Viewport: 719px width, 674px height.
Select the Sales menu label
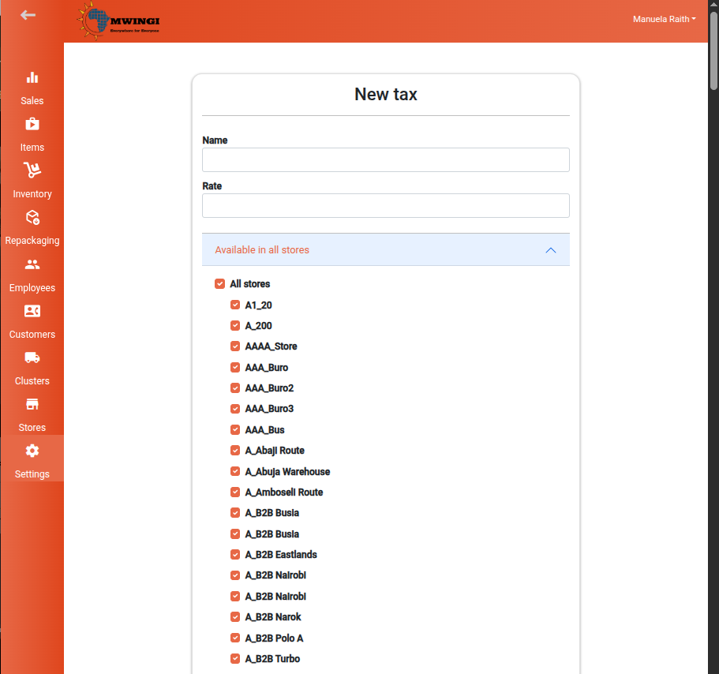click(32, 101)
